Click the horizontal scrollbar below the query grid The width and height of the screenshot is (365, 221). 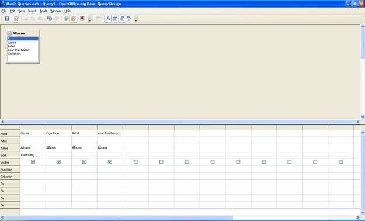180,217
